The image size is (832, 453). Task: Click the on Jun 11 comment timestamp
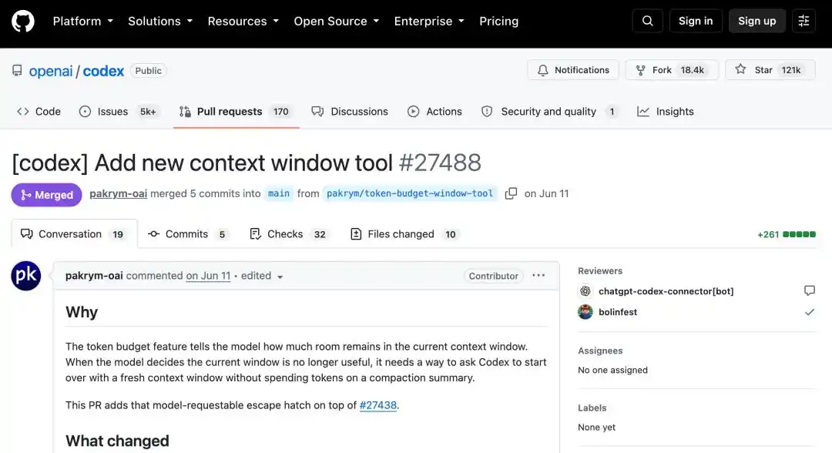point(208,276)
